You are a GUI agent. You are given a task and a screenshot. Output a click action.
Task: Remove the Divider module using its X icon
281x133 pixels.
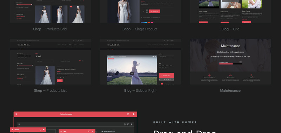[12, 129]
